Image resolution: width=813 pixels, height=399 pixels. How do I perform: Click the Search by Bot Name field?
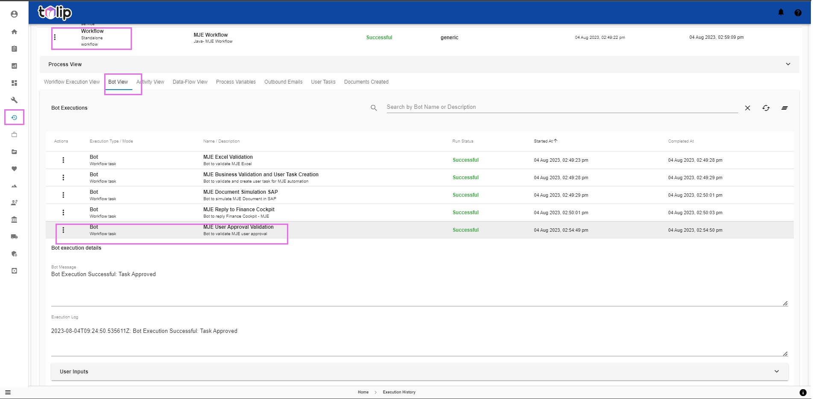click(562, 107)
